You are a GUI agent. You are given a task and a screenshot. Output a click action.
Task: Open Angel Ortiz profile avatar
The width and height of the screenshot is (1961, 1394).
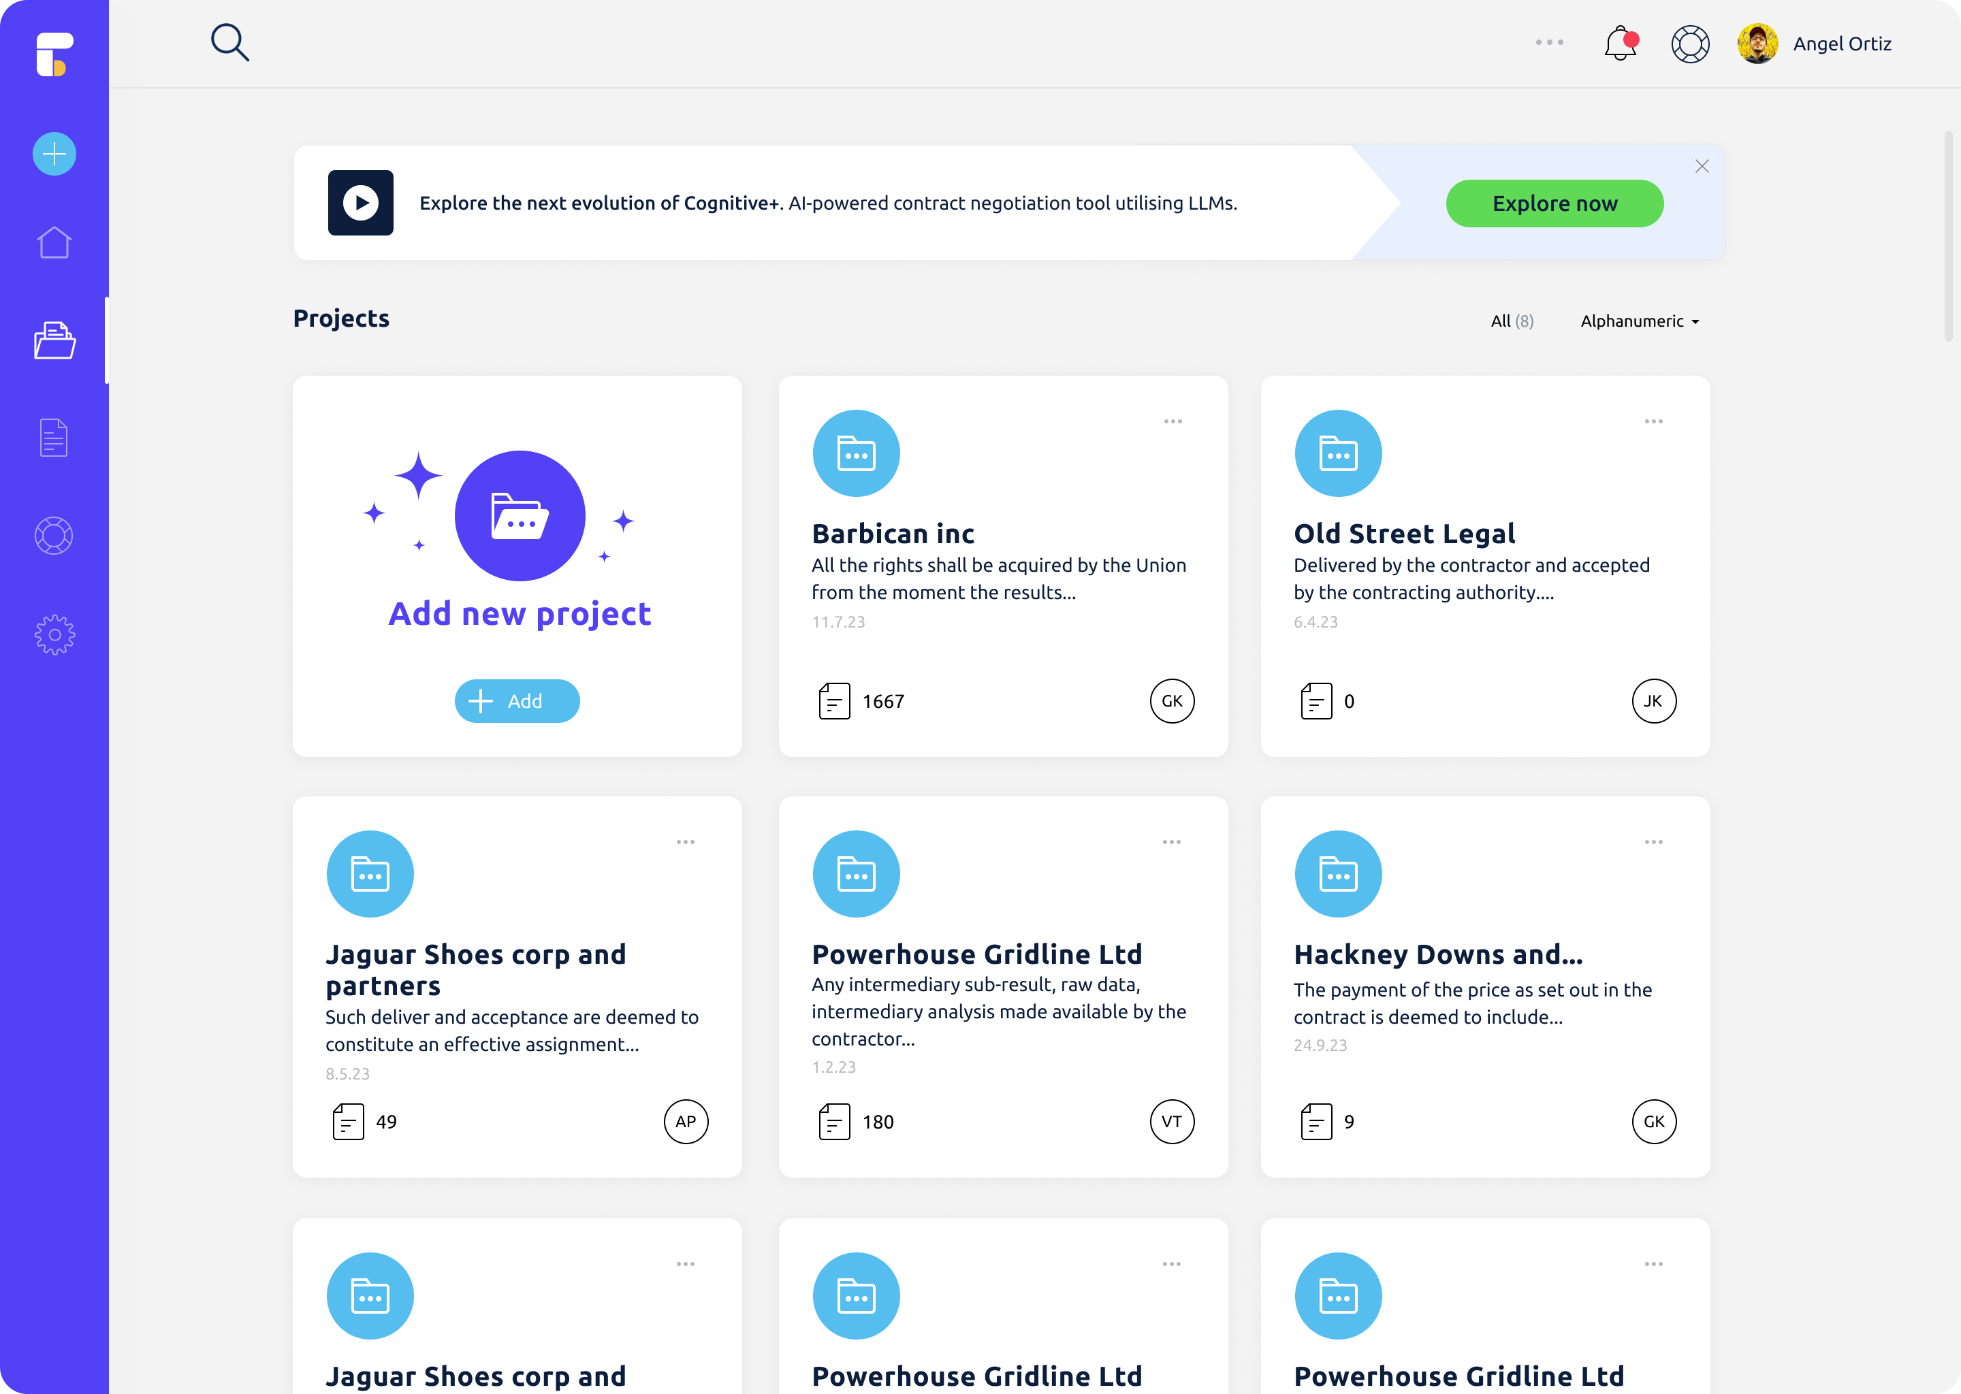1757,44
